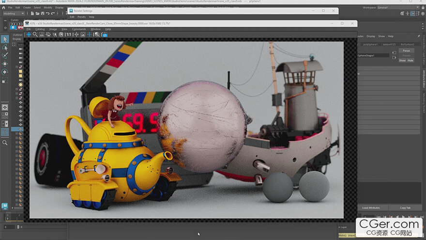The height and width of the screenshot is (240, 426).
Task: Click the image display icon in viewer toolbar
Action: point(83,34)
